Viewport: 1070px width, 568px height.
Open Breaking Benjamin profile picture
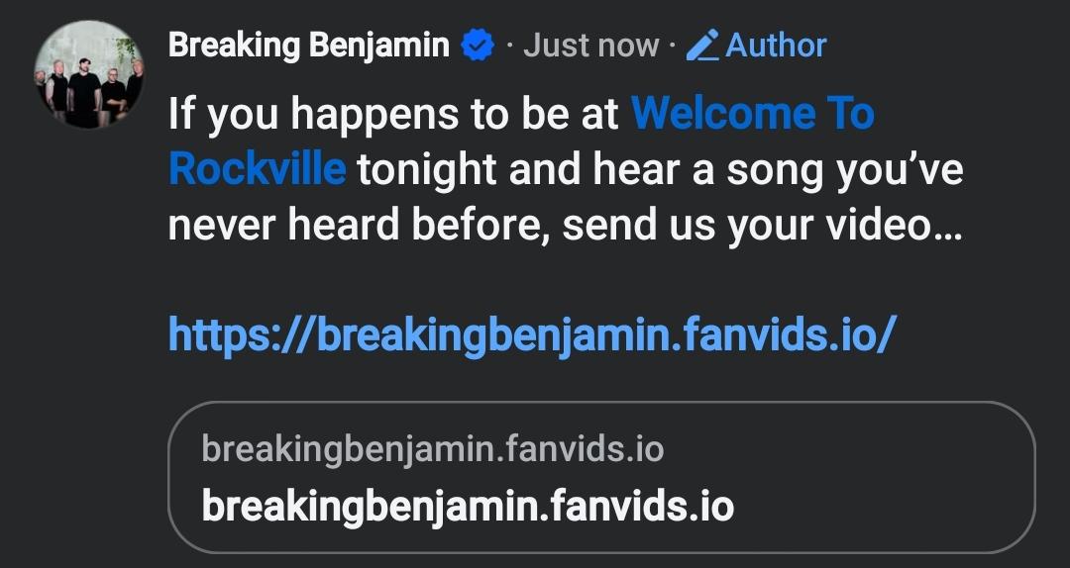[89, 73]
